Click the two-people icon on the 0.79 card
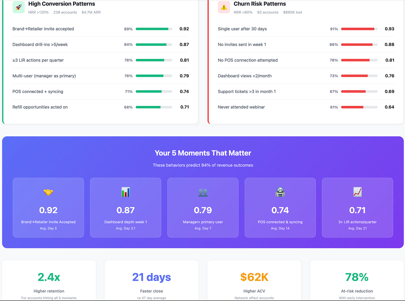 203,193
